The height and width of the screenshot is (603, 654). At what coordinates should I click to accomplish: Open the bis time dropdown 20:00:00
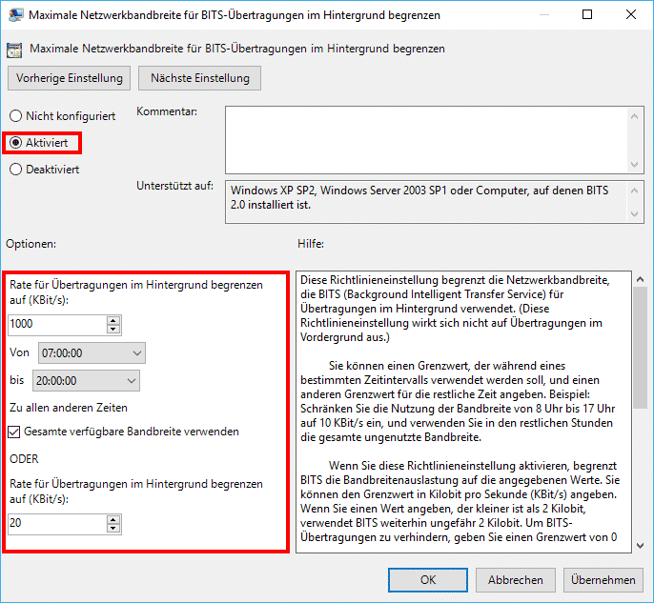86,380
